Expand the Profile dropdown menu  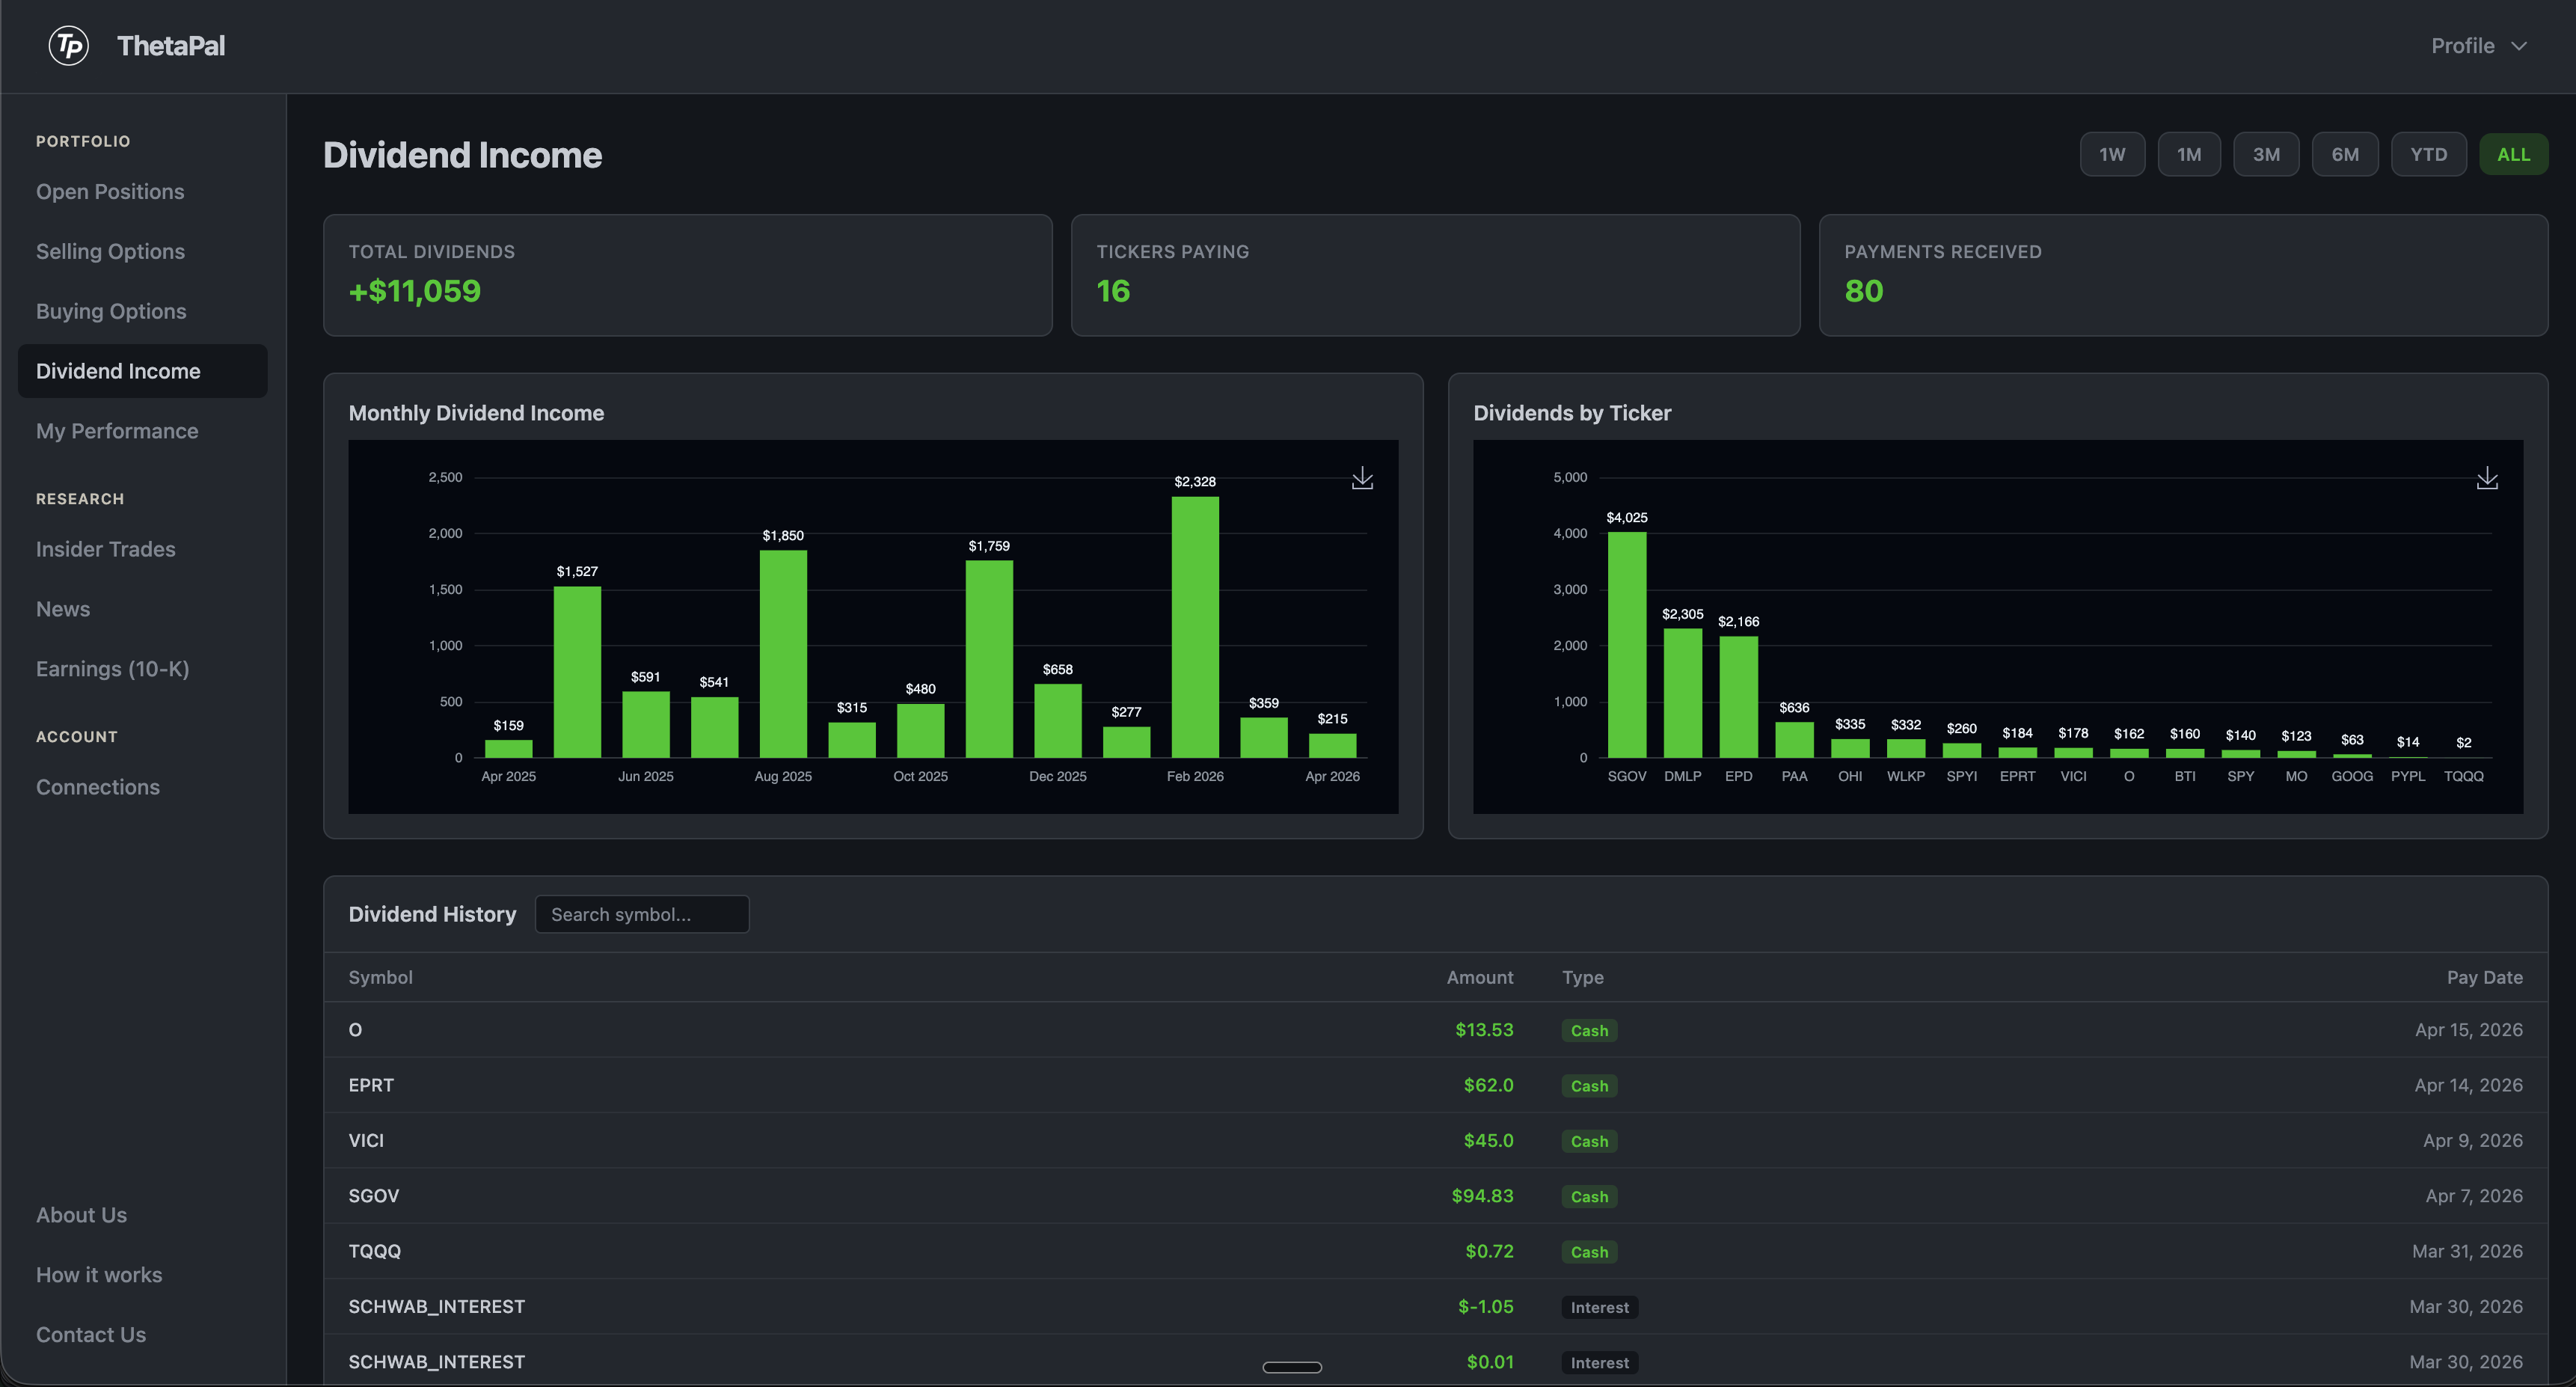pyautogui.click(x=2479, y=46)
